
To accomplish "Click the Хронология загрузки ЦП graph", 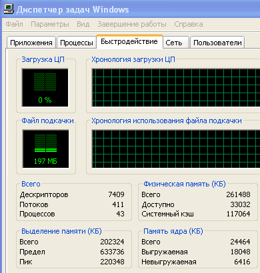I will click(176, 88).
